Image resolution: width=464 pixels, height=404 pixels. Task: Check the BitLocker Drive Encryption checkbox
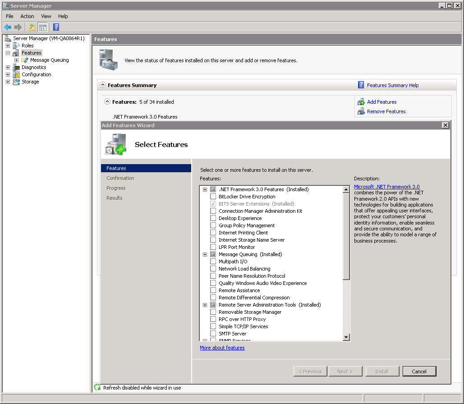tap(213, 197)
